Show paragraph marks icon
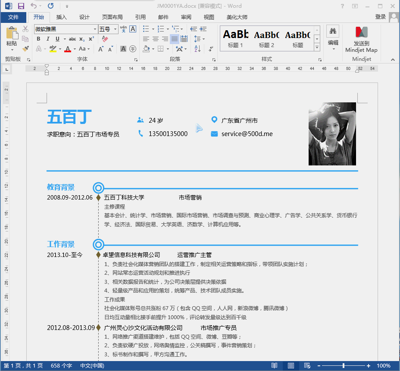Viewport: 400px width, 371px height. tap(211, 48)
